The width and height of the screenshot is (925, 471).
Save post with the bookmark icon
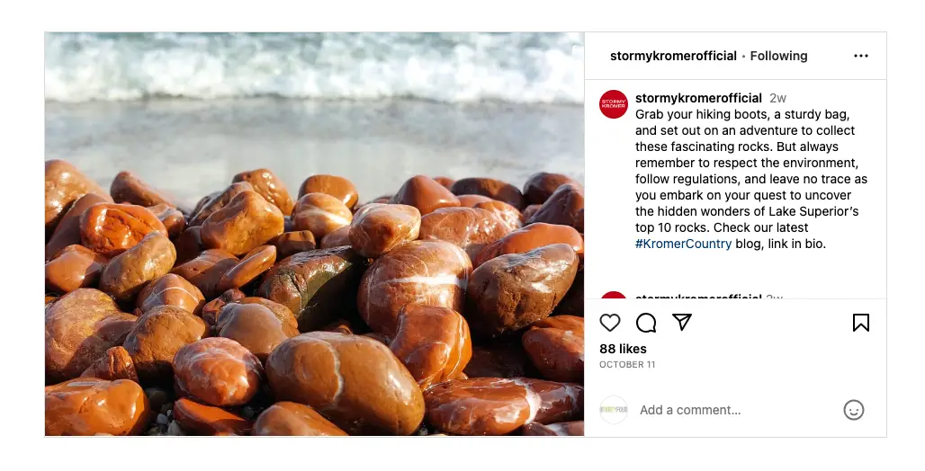click(860, 323)
